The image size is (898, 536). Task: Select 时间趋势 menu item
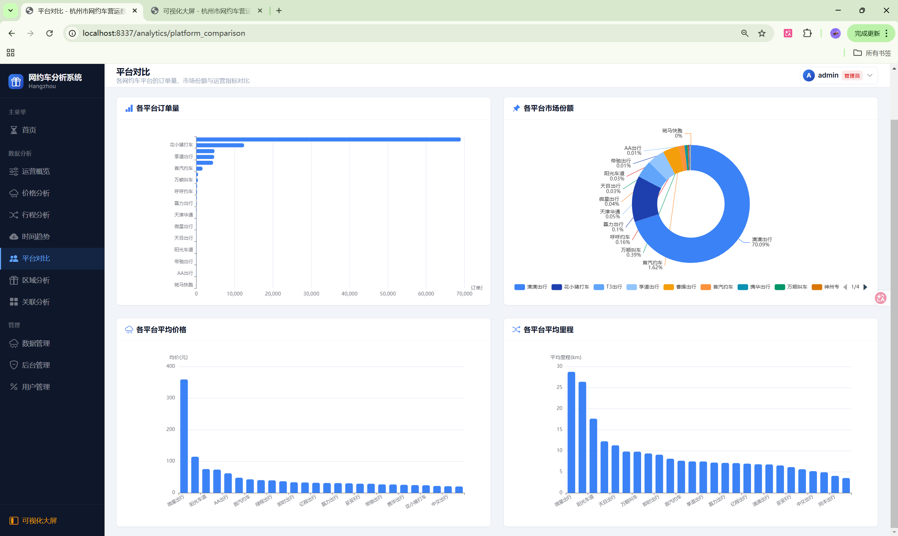35,237
